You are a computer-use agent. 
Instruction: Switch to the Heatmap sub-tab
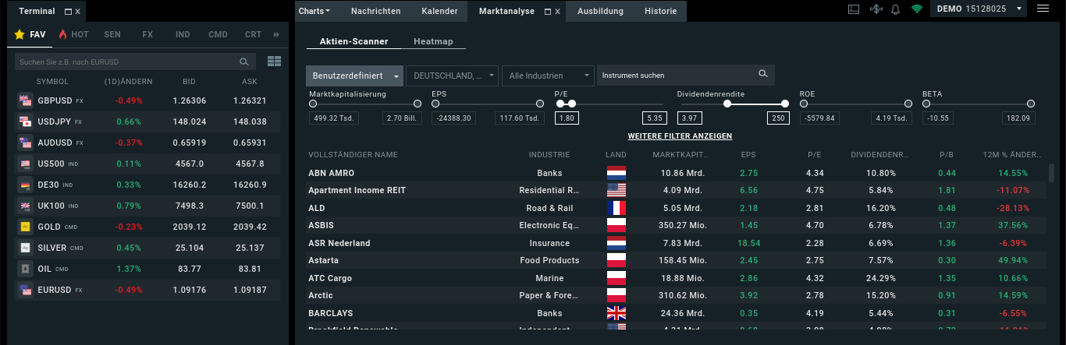(x=433, y=41)
